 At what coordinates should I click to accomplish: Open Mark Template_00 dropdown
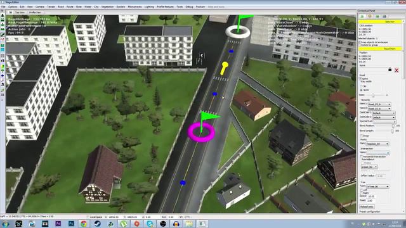point(377,144)
